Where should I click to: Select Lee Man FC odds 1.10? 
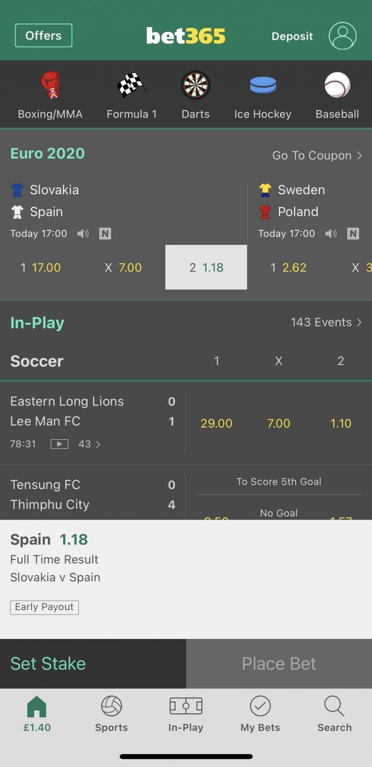point(341,423)
